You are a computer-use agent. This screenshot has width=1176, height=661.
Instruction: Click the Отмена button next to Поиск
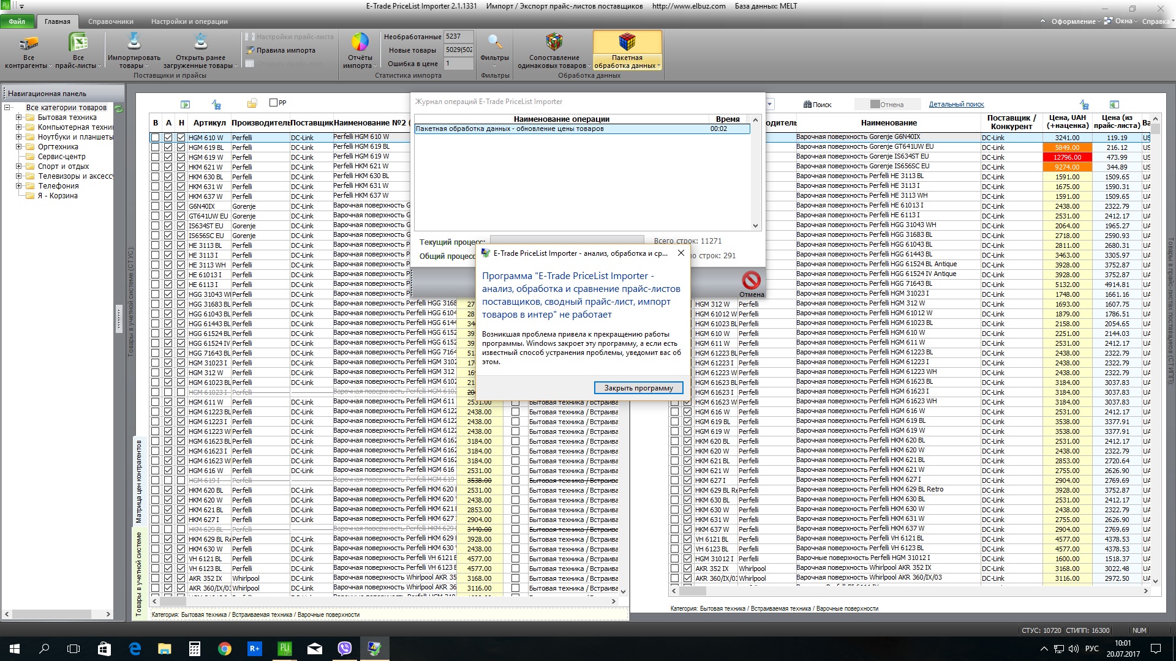[887, 105]
